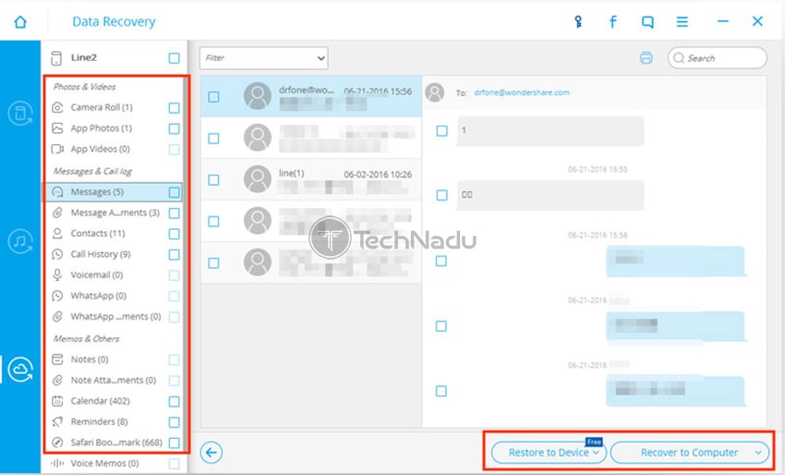Click the WhatsApp icon
This screenshot has width=785, height=475.
point(57,296)
